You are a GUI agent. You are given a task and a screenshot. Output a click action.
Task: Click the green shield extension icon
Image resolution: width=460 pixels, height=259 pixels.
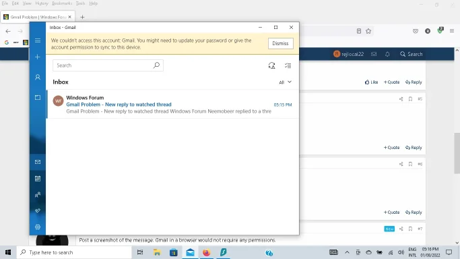click(440, 30)
